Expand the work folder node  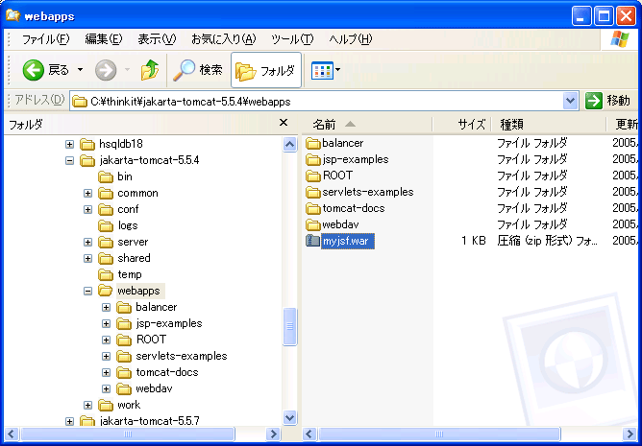(x=87, y=406)
